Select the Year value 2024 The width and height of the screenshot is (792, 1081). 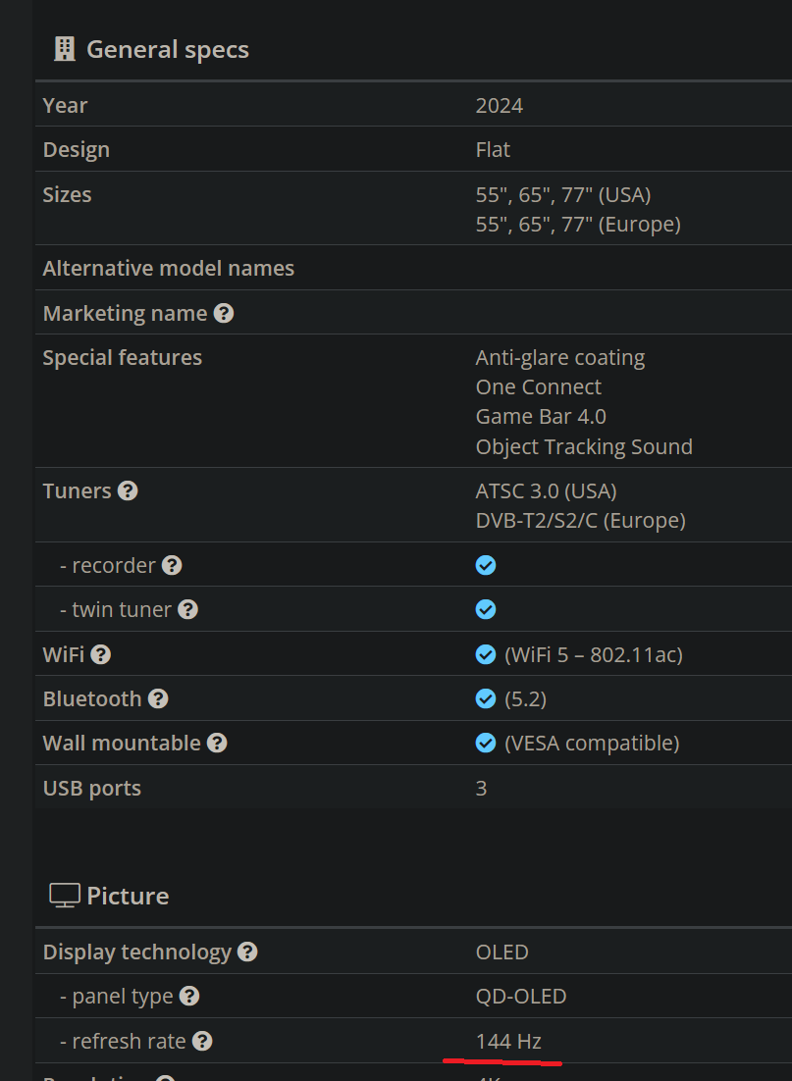point(500,104)
